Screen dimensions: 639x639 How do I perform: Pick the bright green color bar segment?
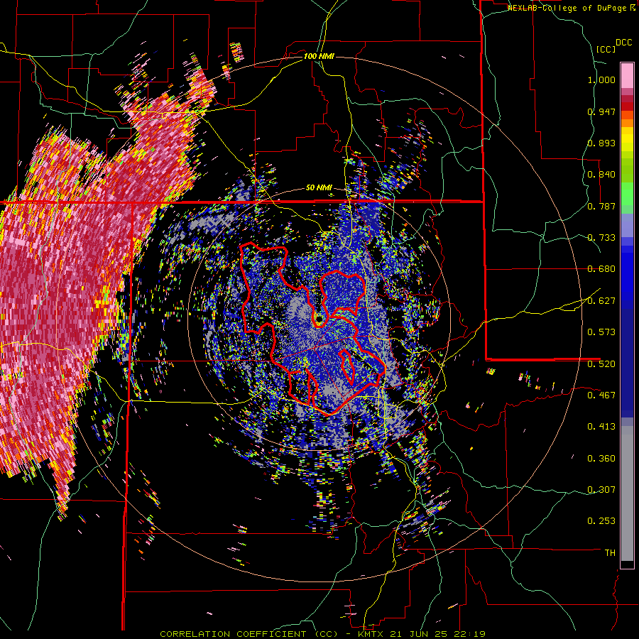pyautogui.click(x=627, y=192)
